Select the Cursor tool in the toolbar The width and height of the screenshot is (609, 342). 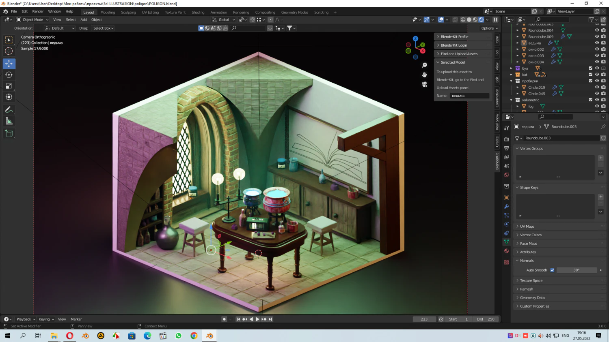(x=9, y=51)
